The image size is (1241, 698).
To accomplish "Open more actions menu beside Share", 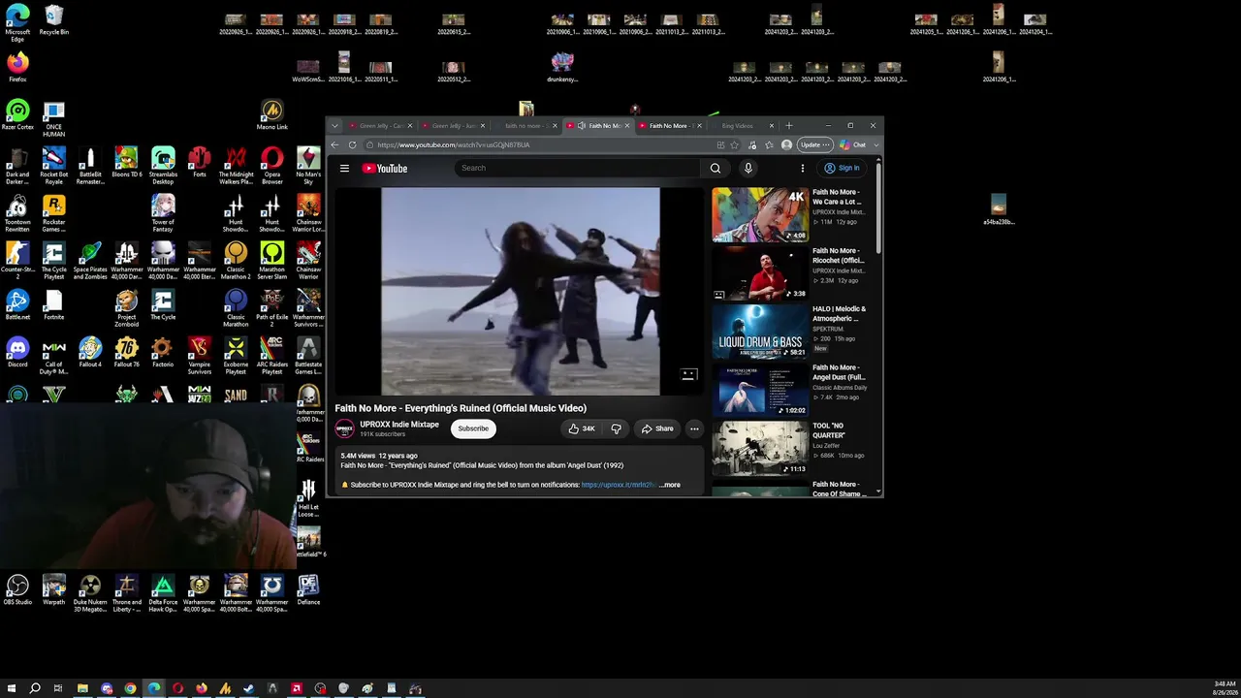I will [694, 428].
